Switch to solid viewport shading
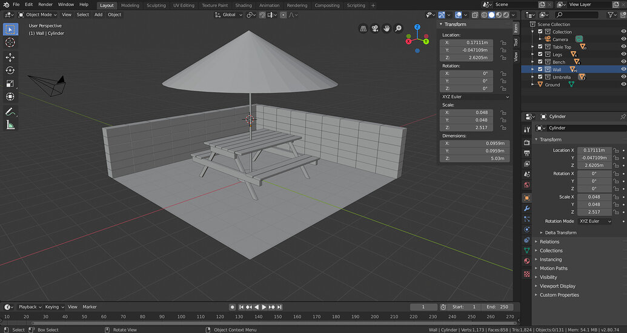Screen dimensions: 627x333 click(x=491, y=15)
